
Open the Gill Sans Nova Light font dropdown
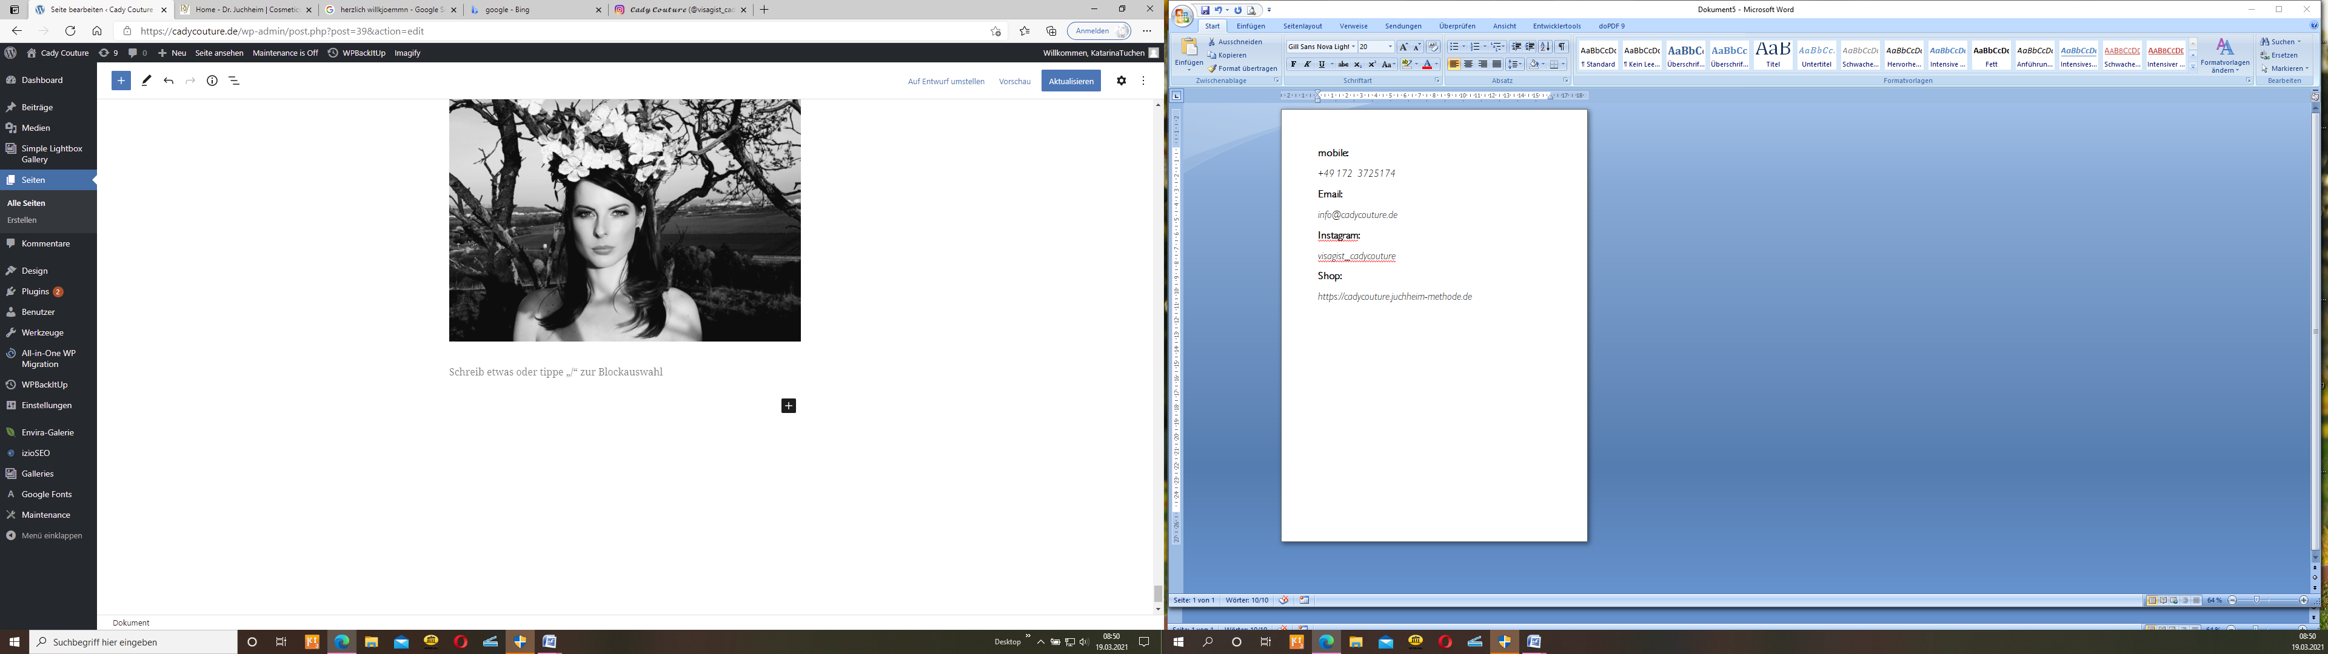pos(1353,47)
